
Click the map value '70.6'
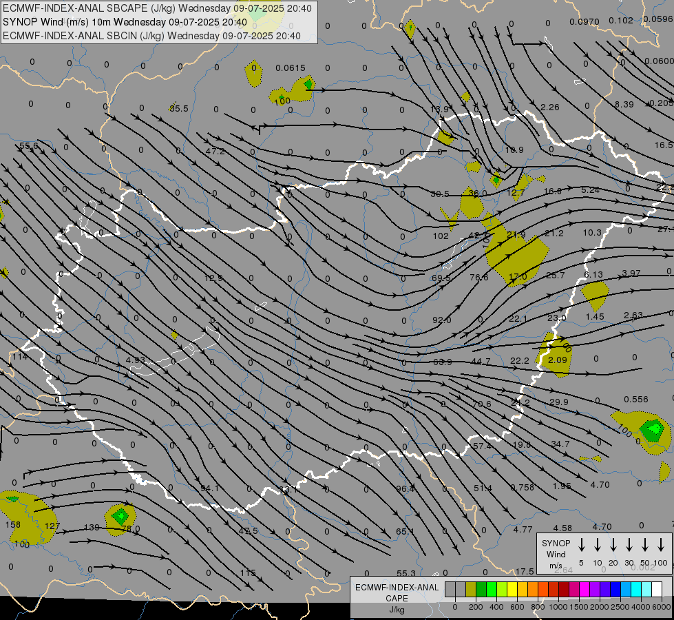481,404
